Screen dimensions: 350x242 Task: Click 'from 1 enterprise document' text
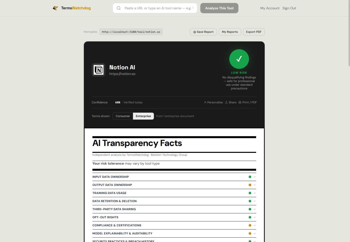click(175, 116)
